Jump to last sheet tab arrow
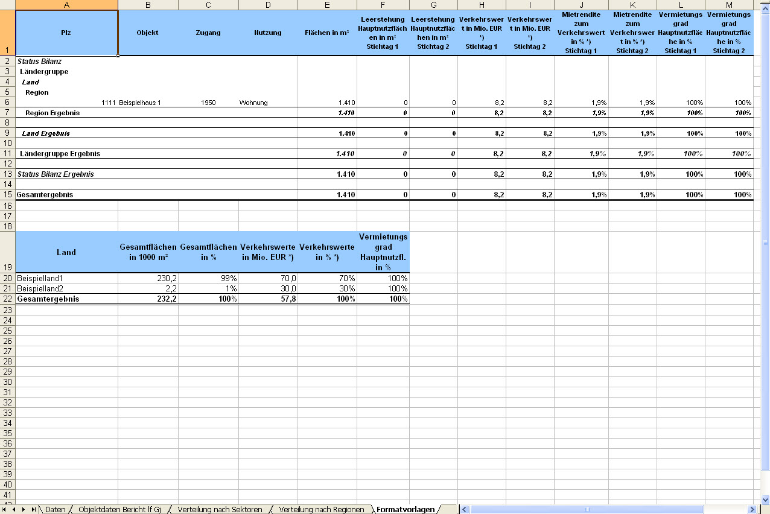770x514 pixels. (33, 510)
